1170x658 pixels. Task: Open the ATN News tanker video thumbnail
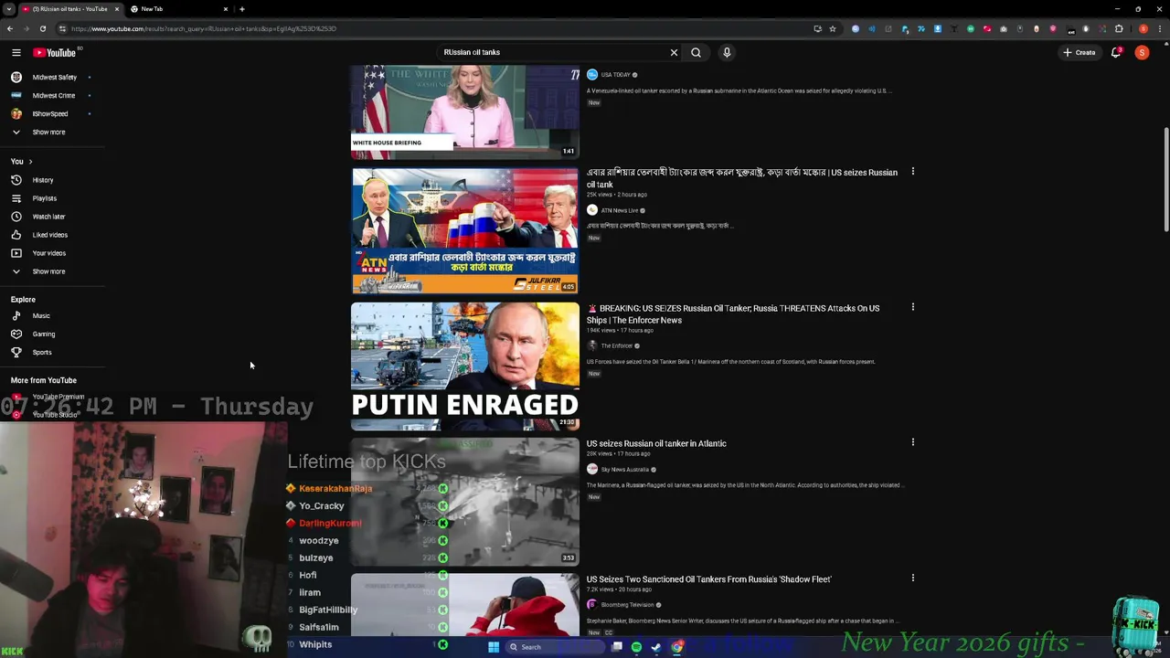[464, 230]
